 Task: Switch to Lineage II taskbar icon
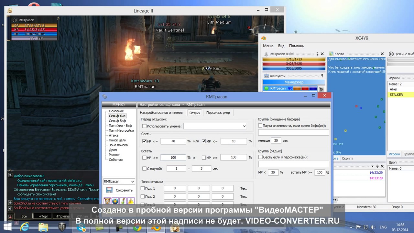coord(175,227)
